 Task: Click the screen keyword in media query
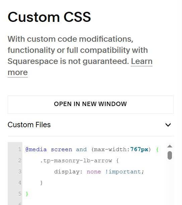click(61, 149)
